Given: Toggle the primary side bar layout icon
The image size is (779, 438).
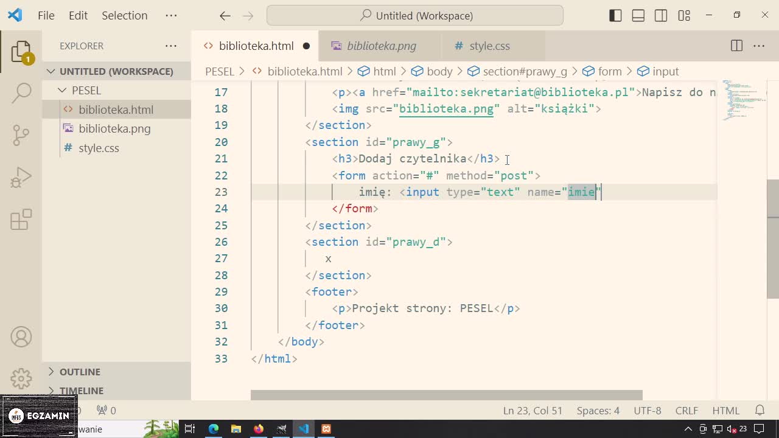Looking at the screenshot, I should [615, 16].
